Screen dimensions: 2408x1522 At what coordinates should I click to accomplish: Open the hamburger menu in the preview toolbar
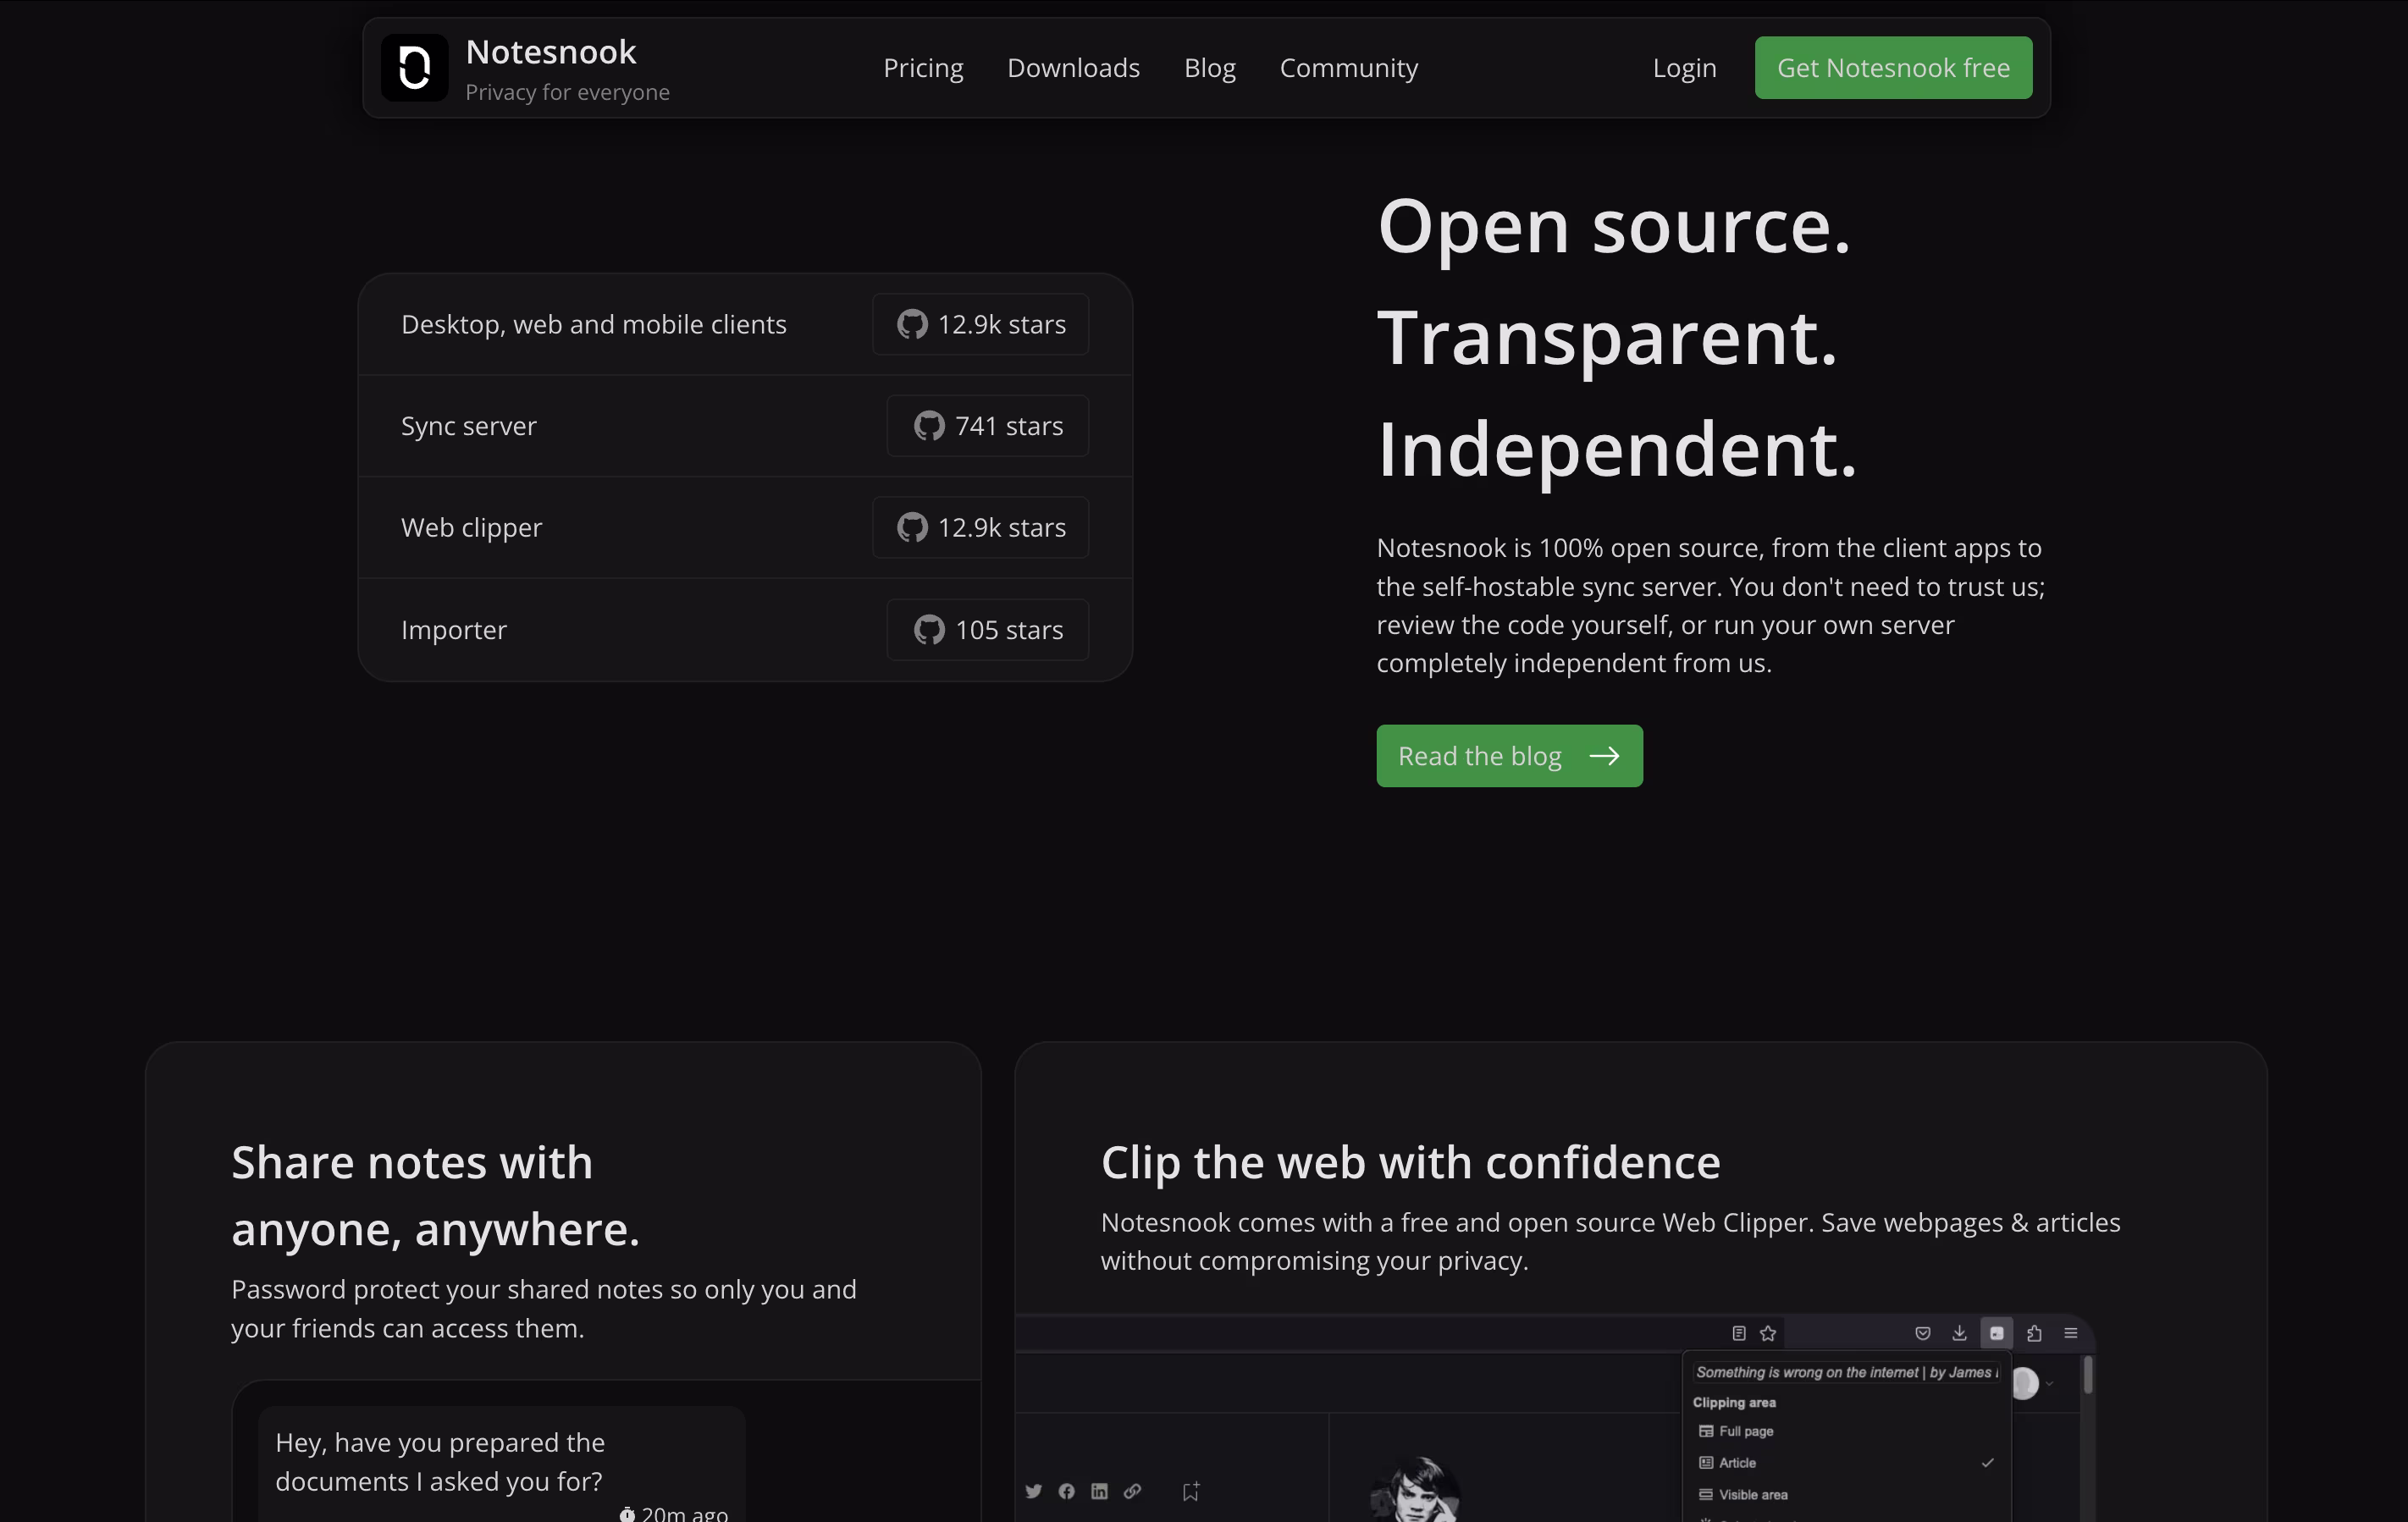tap(2071, 1333)
